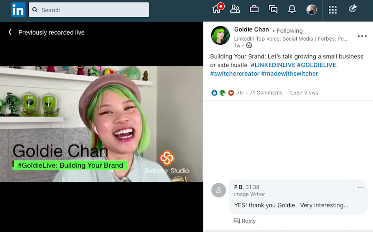Click the love heart reaction icon
The width and height of the screenshot is (373, 232).
pos(231,93)
